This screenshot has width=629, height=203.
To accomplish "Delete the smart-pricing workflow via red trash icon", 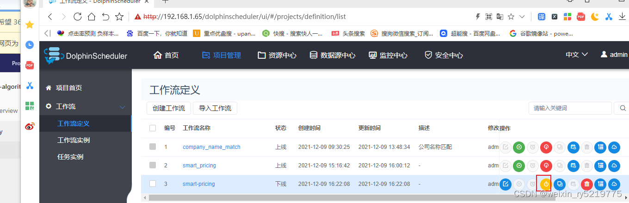I will click(587, 184).
